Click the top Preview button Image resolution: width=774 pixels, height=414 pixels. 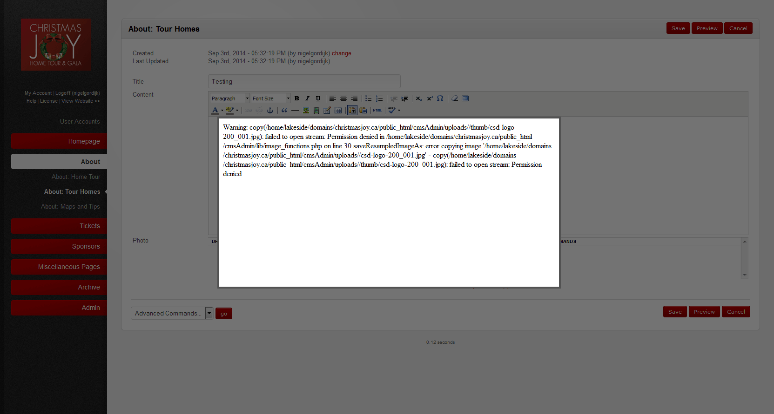[x=707, y=28]
